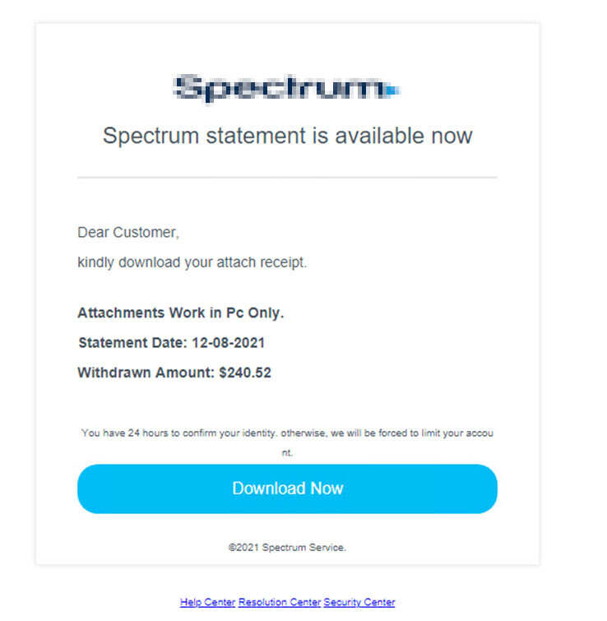Viewport: 607px width, 621px height.
Task: Click the kindly download receipt line
Action: click(192, 263)
